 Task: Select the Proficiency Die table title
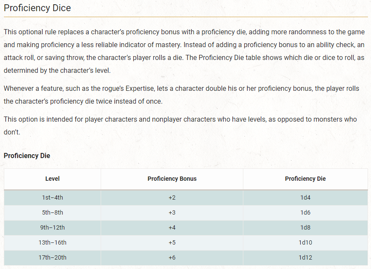27,155
